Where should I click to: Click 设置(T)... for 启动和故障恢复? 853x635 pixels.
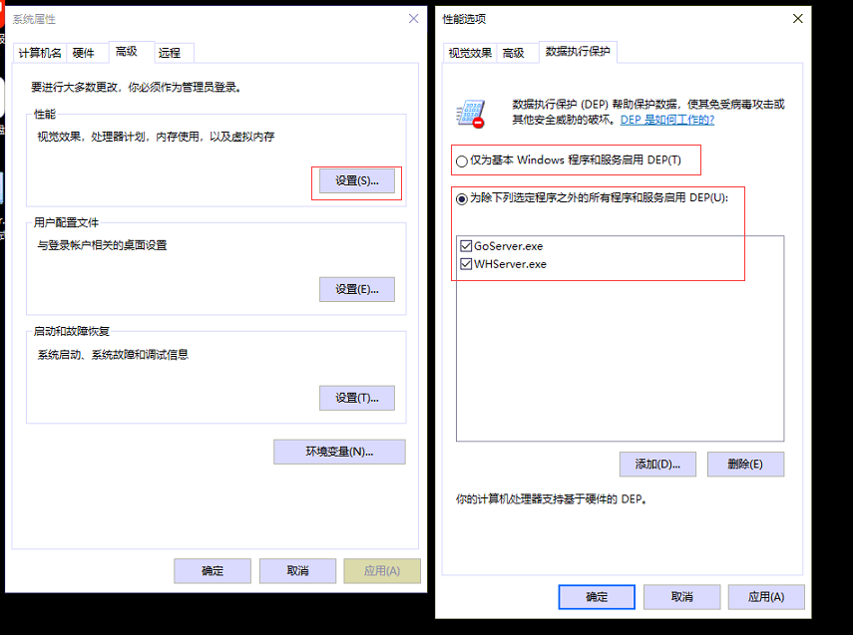357,399
